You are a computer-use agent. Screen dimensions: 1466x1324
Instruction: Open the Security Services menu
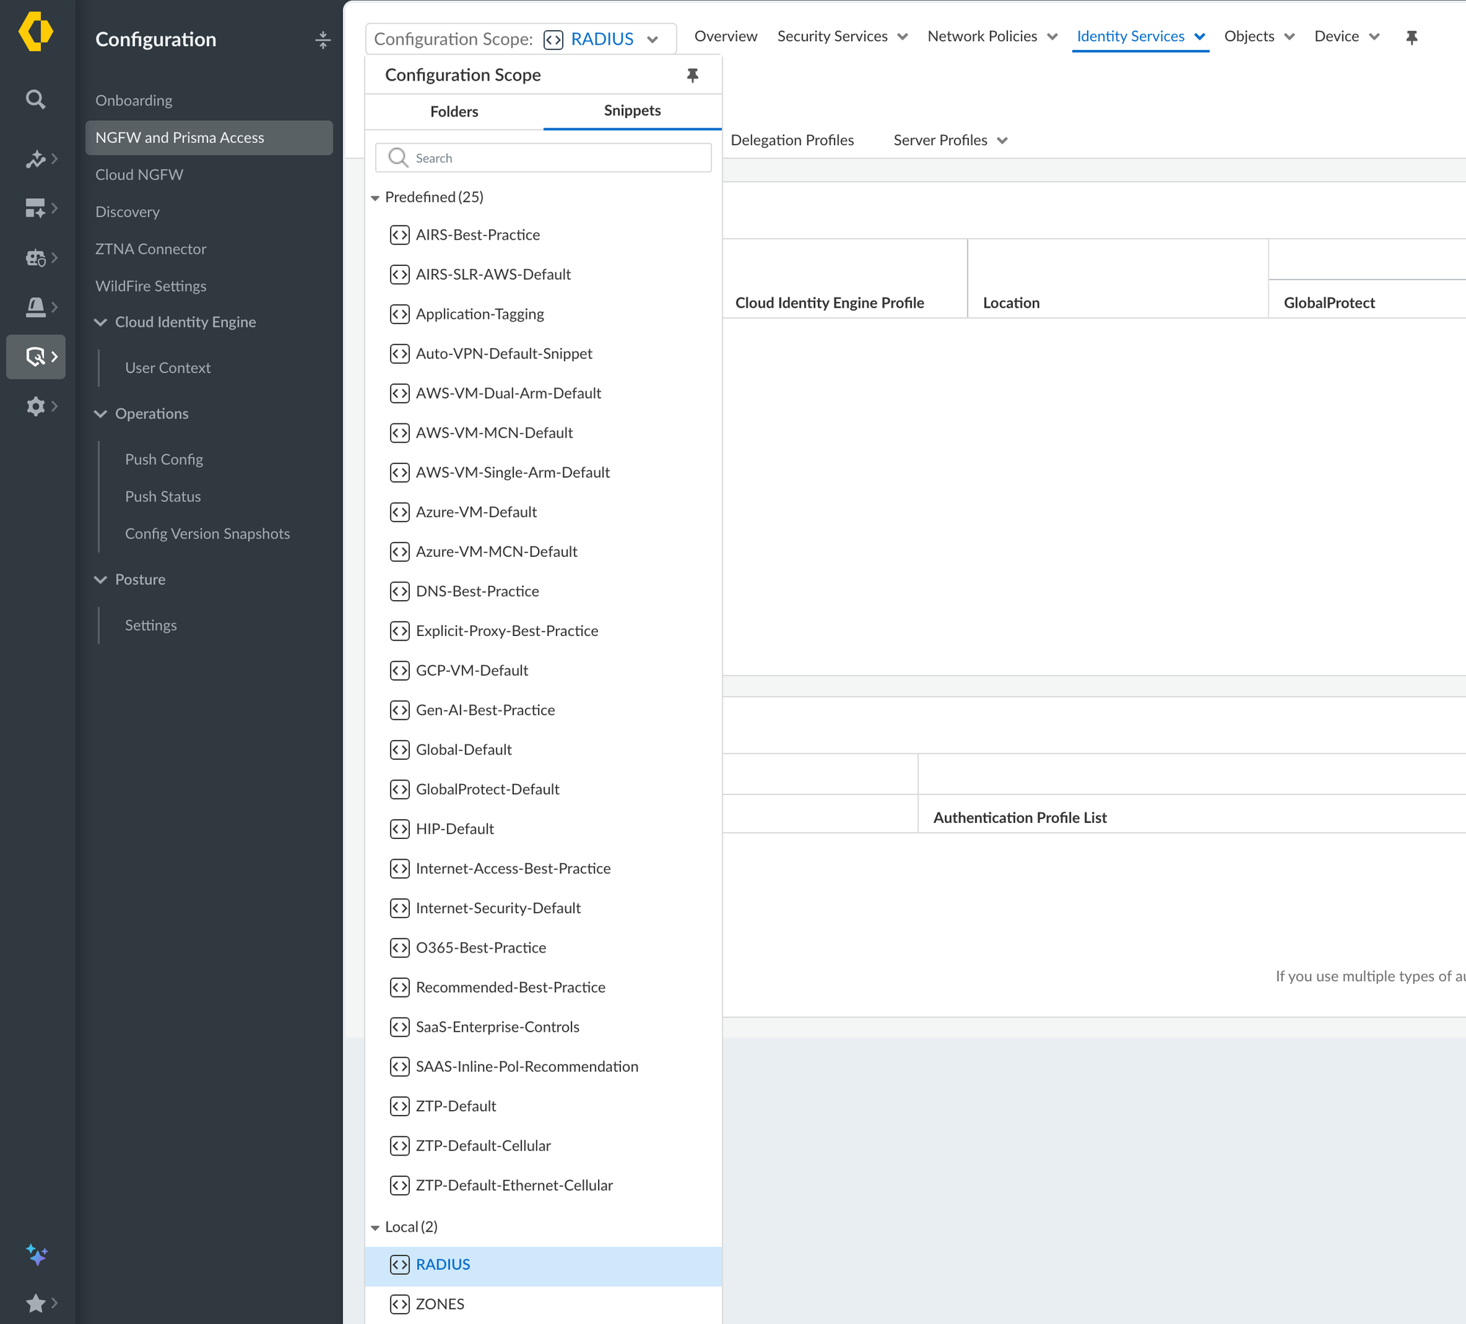[x=842, y=37]
